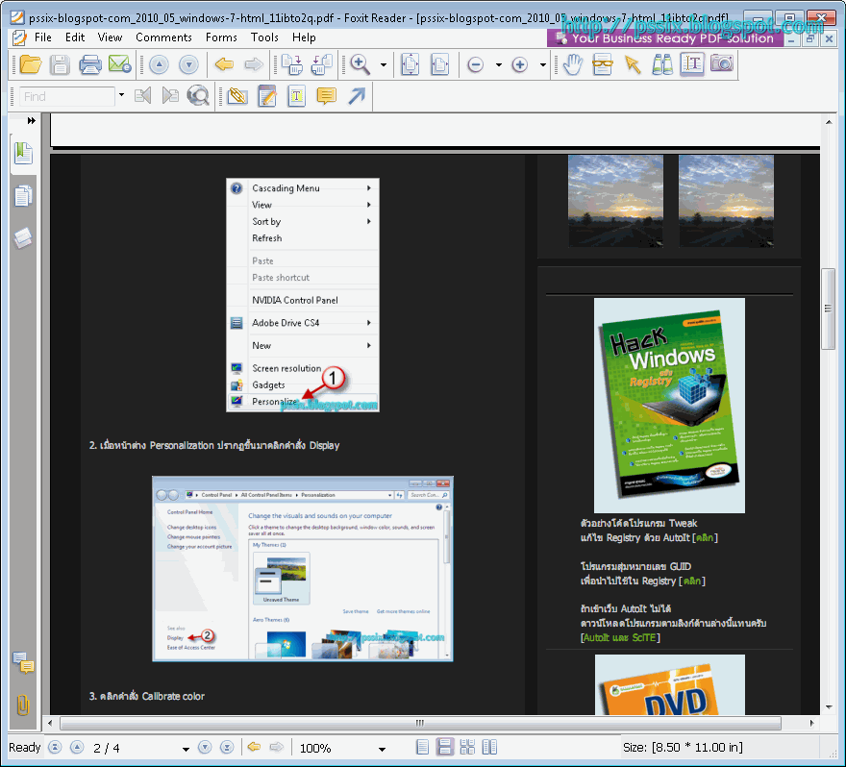Screen dimensions: 846x767
Task: Open the Comments menu
Action: click(x=163, y=37)
